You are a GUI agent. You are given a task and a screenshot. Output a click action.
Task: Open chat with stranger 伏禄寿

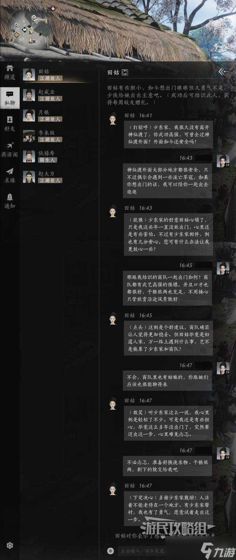(55, 156)
